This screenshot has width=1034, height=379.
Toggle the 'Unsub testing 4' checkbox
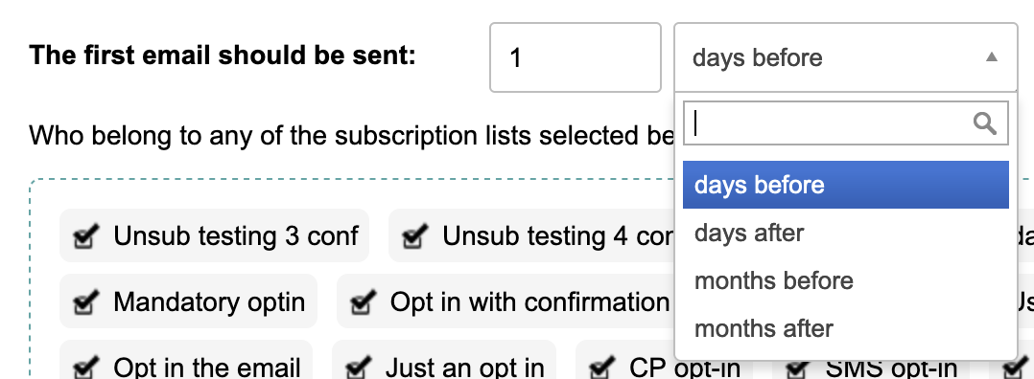[414, 235]
